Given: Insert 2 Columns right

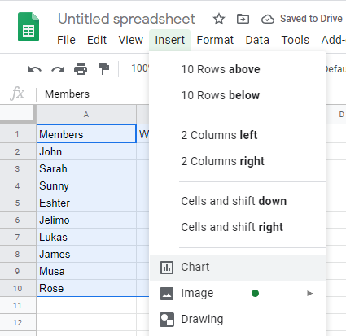Looking at the screenshot, I should click(238, 161).
